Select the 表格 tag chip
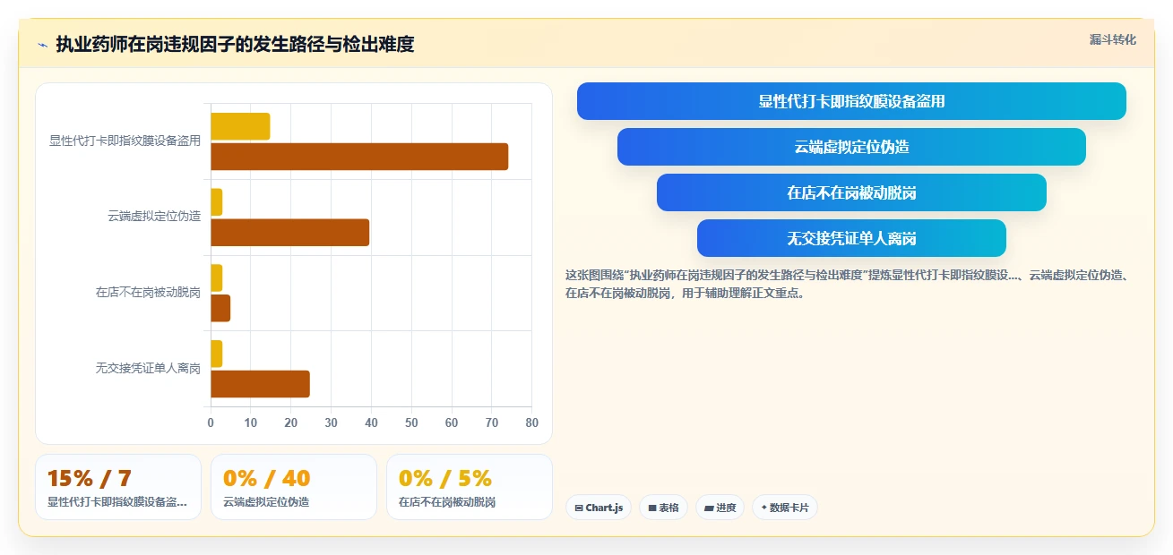This screenshot has width=1173, height=555. pos(663,508)
